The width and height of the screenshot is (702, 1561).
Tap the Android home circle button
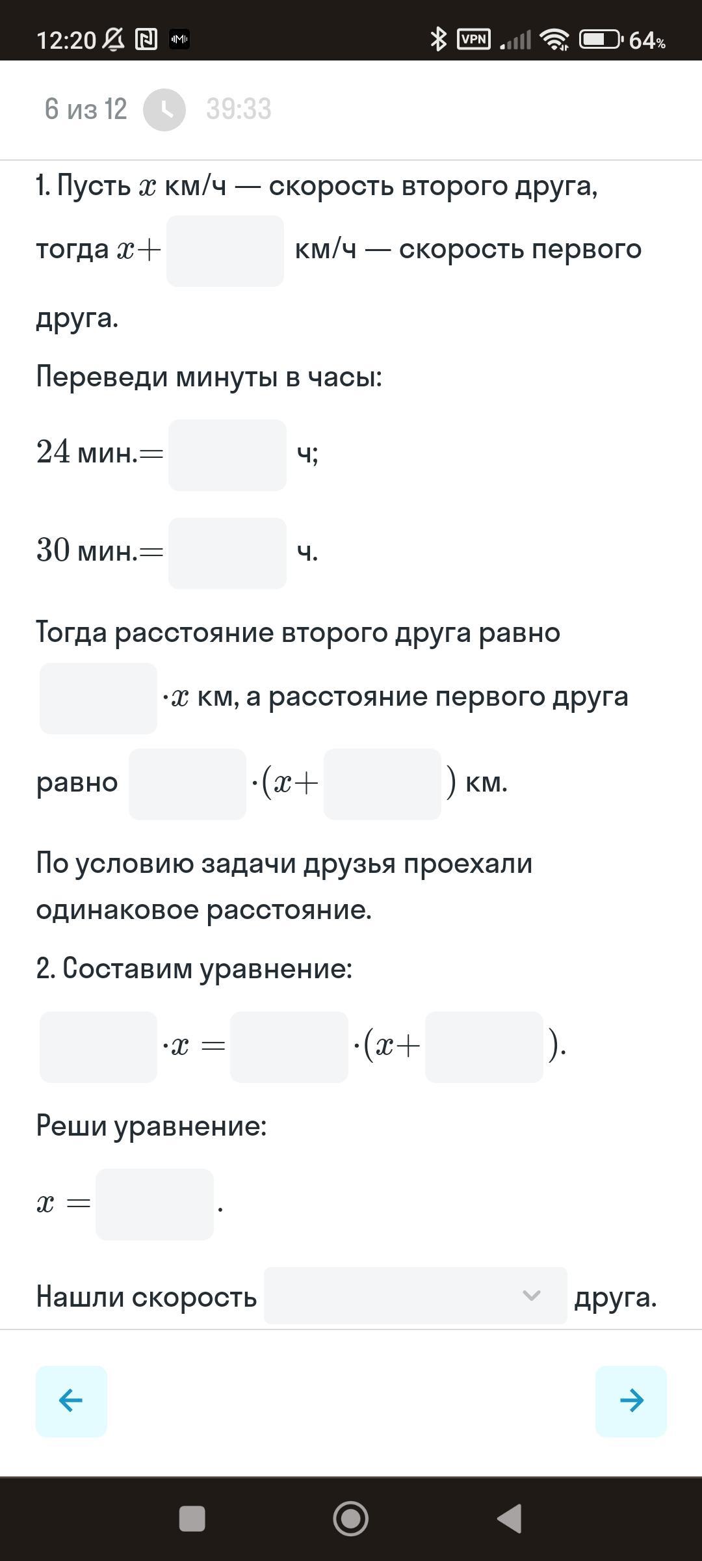click(x=351, y=1519)
